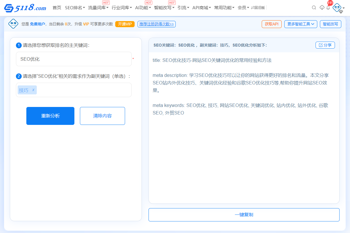Open the search magnifier icon
Image resolution: width=350 pixels, height=233 pixels.
314,8
